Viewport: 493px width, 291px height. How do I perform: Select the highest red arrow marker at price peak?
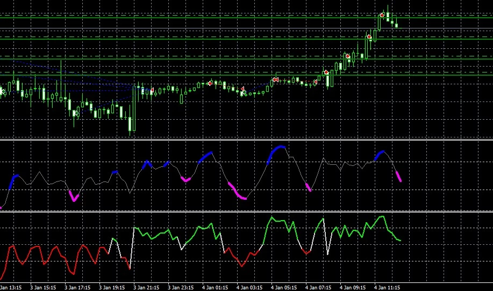(x=382, y=14)
